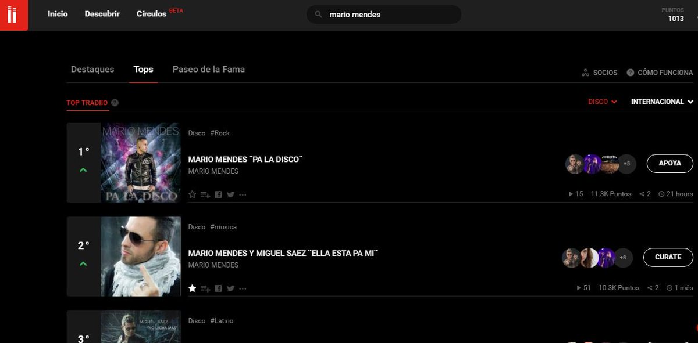Show the +5 more supporters on PA LA DISCO

626,164
